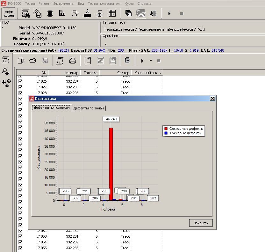Click the Конечный сек… column header
This screenshot has width=265, height=252.
[147, 73]
